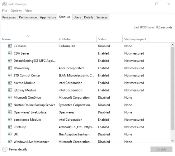Click the UR application icon

[10, 134]
